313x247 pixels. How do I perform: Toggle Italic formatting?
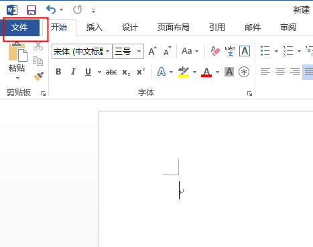[x=73, y=72]
